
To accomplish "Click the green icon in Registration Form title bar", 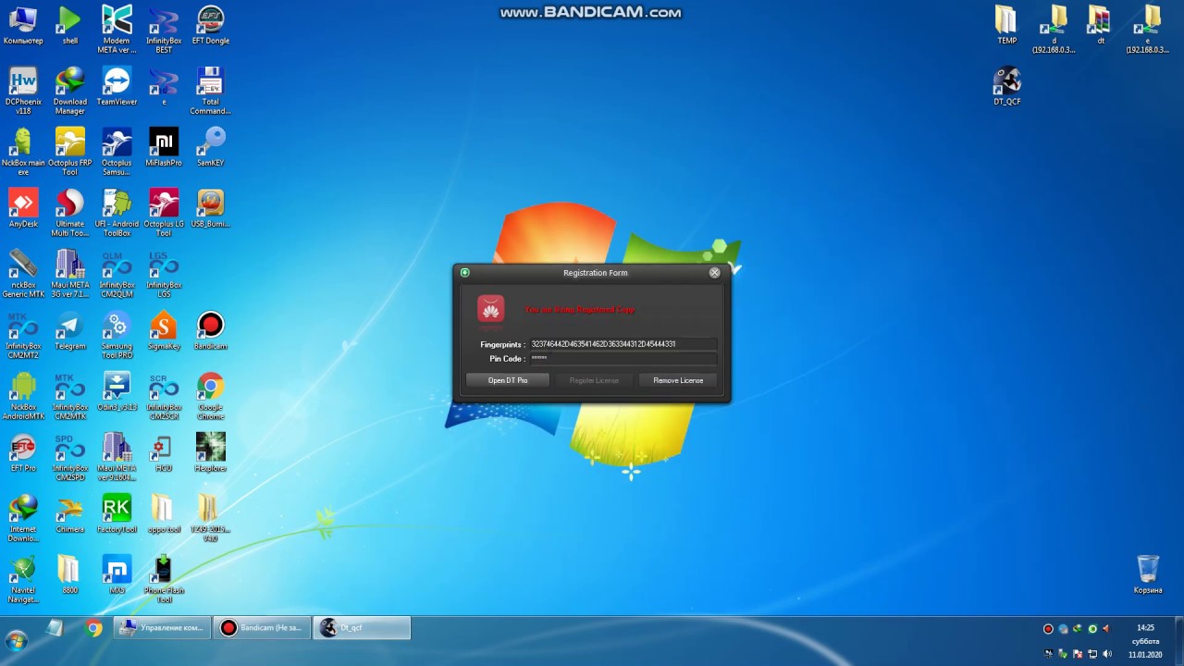I will point(465,273).
